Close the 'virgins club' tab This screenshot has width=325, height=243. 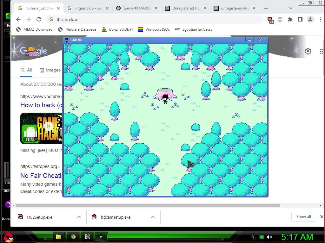click(x=107, y=8)
